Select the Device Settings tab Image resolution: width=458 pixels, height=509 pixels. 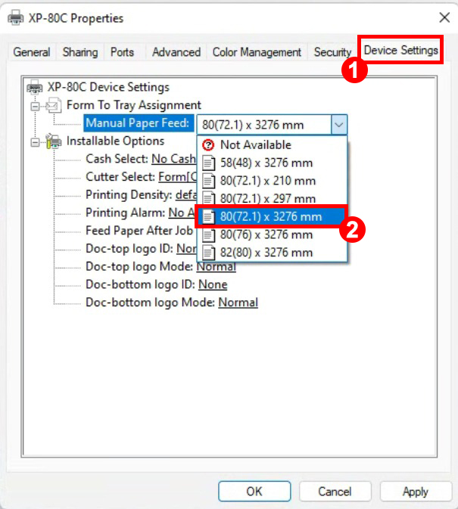point(400,51)
